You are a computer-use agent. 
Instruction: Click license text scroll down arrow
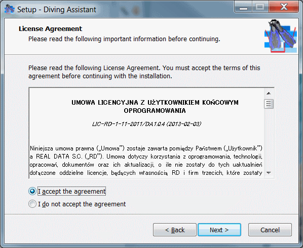(269, 173)
